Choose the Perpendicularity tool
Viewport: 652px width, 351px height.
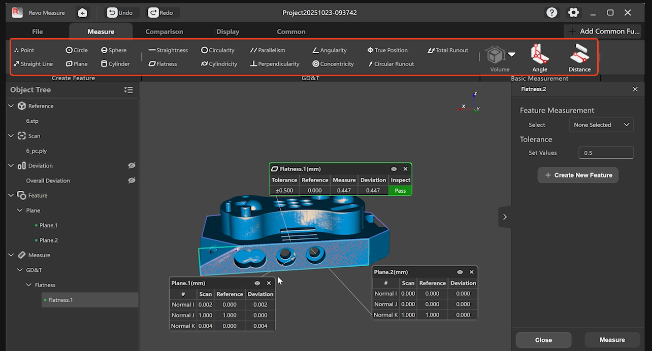[275, 64]
